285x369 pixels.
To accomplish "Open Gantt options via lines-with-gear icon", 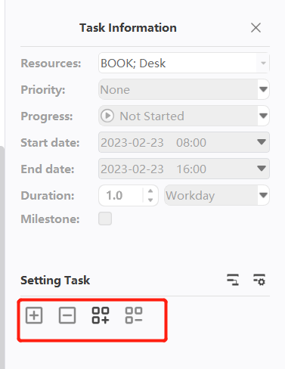I will pyautogui.click(x=259, y=280).
